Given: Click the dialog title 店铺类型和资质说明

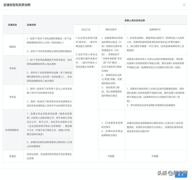Looking at the screenshot, I should [x=17, y=5].
